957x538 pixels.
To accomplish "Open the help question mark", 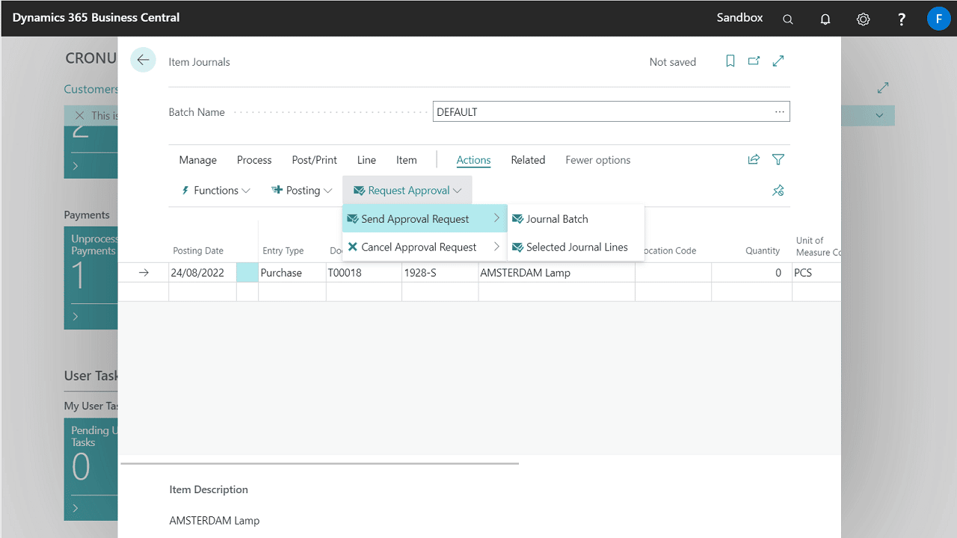I will tap(902, 19).
